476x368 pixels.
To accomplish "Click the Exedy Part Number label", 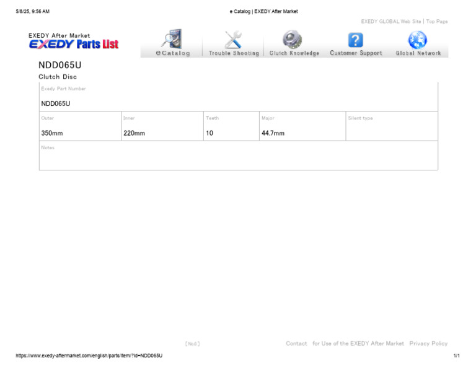I will point(63,89).
